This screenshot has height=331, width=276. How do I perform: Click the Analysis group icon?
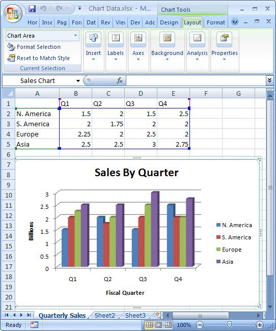point(197,38)
